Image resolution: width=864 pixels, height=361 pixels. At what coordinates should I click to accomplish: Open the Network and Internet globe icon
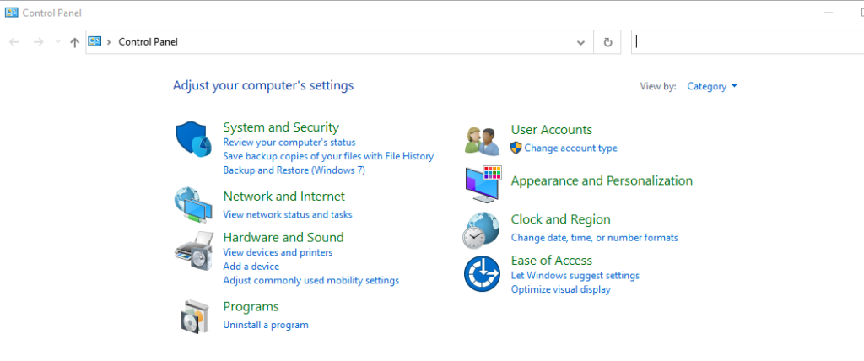pyautogui.click(x=193, y=205)
